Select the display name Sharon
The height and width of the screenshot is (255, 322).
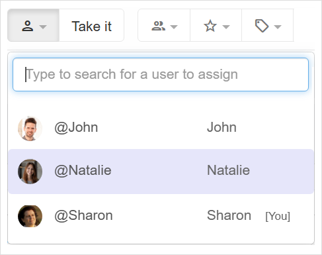pyautogui.click(x=229, y=215)
